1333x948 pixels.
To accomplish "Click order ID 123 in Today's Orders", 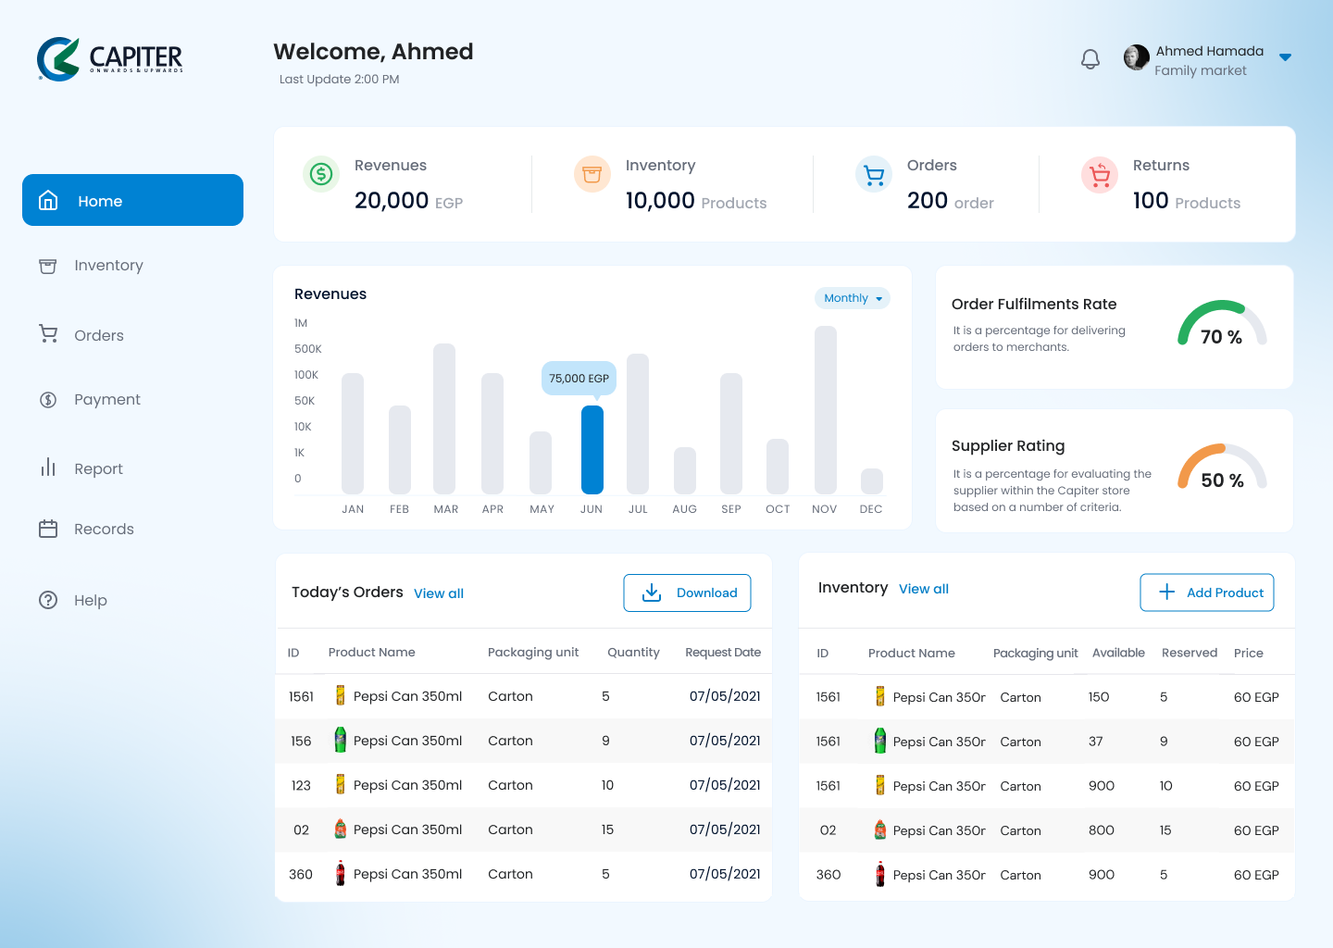I will pos(301,785).
